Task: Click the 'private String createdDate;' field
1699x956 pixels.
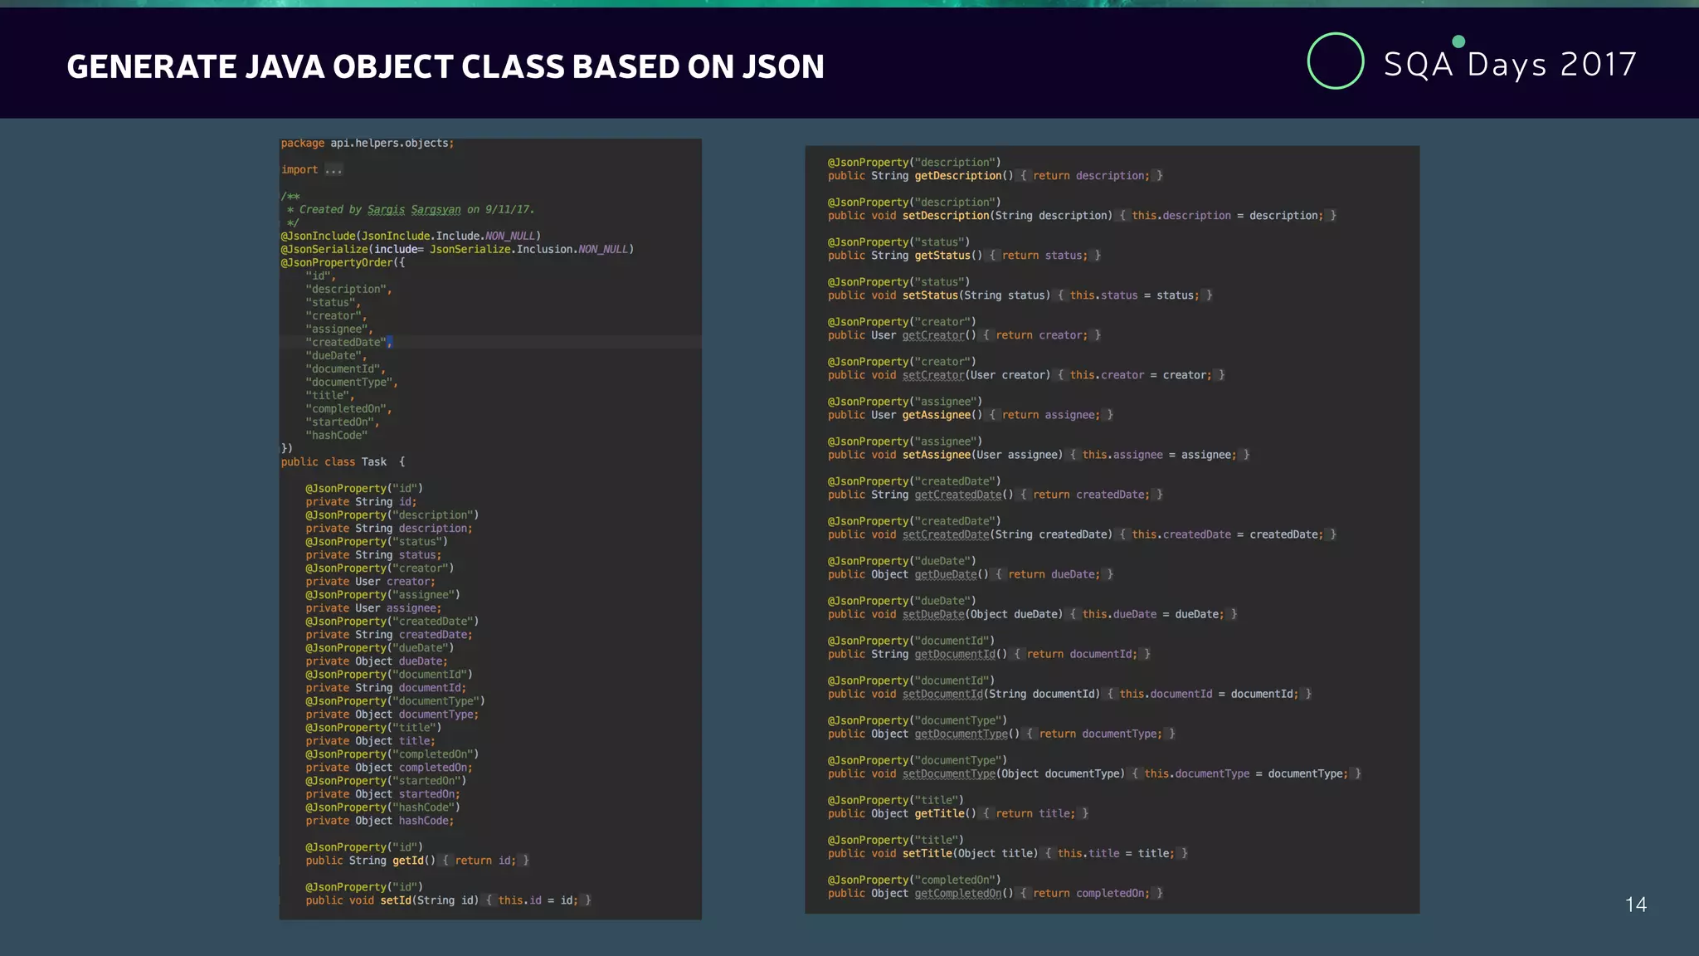Action: click(389, 635)
